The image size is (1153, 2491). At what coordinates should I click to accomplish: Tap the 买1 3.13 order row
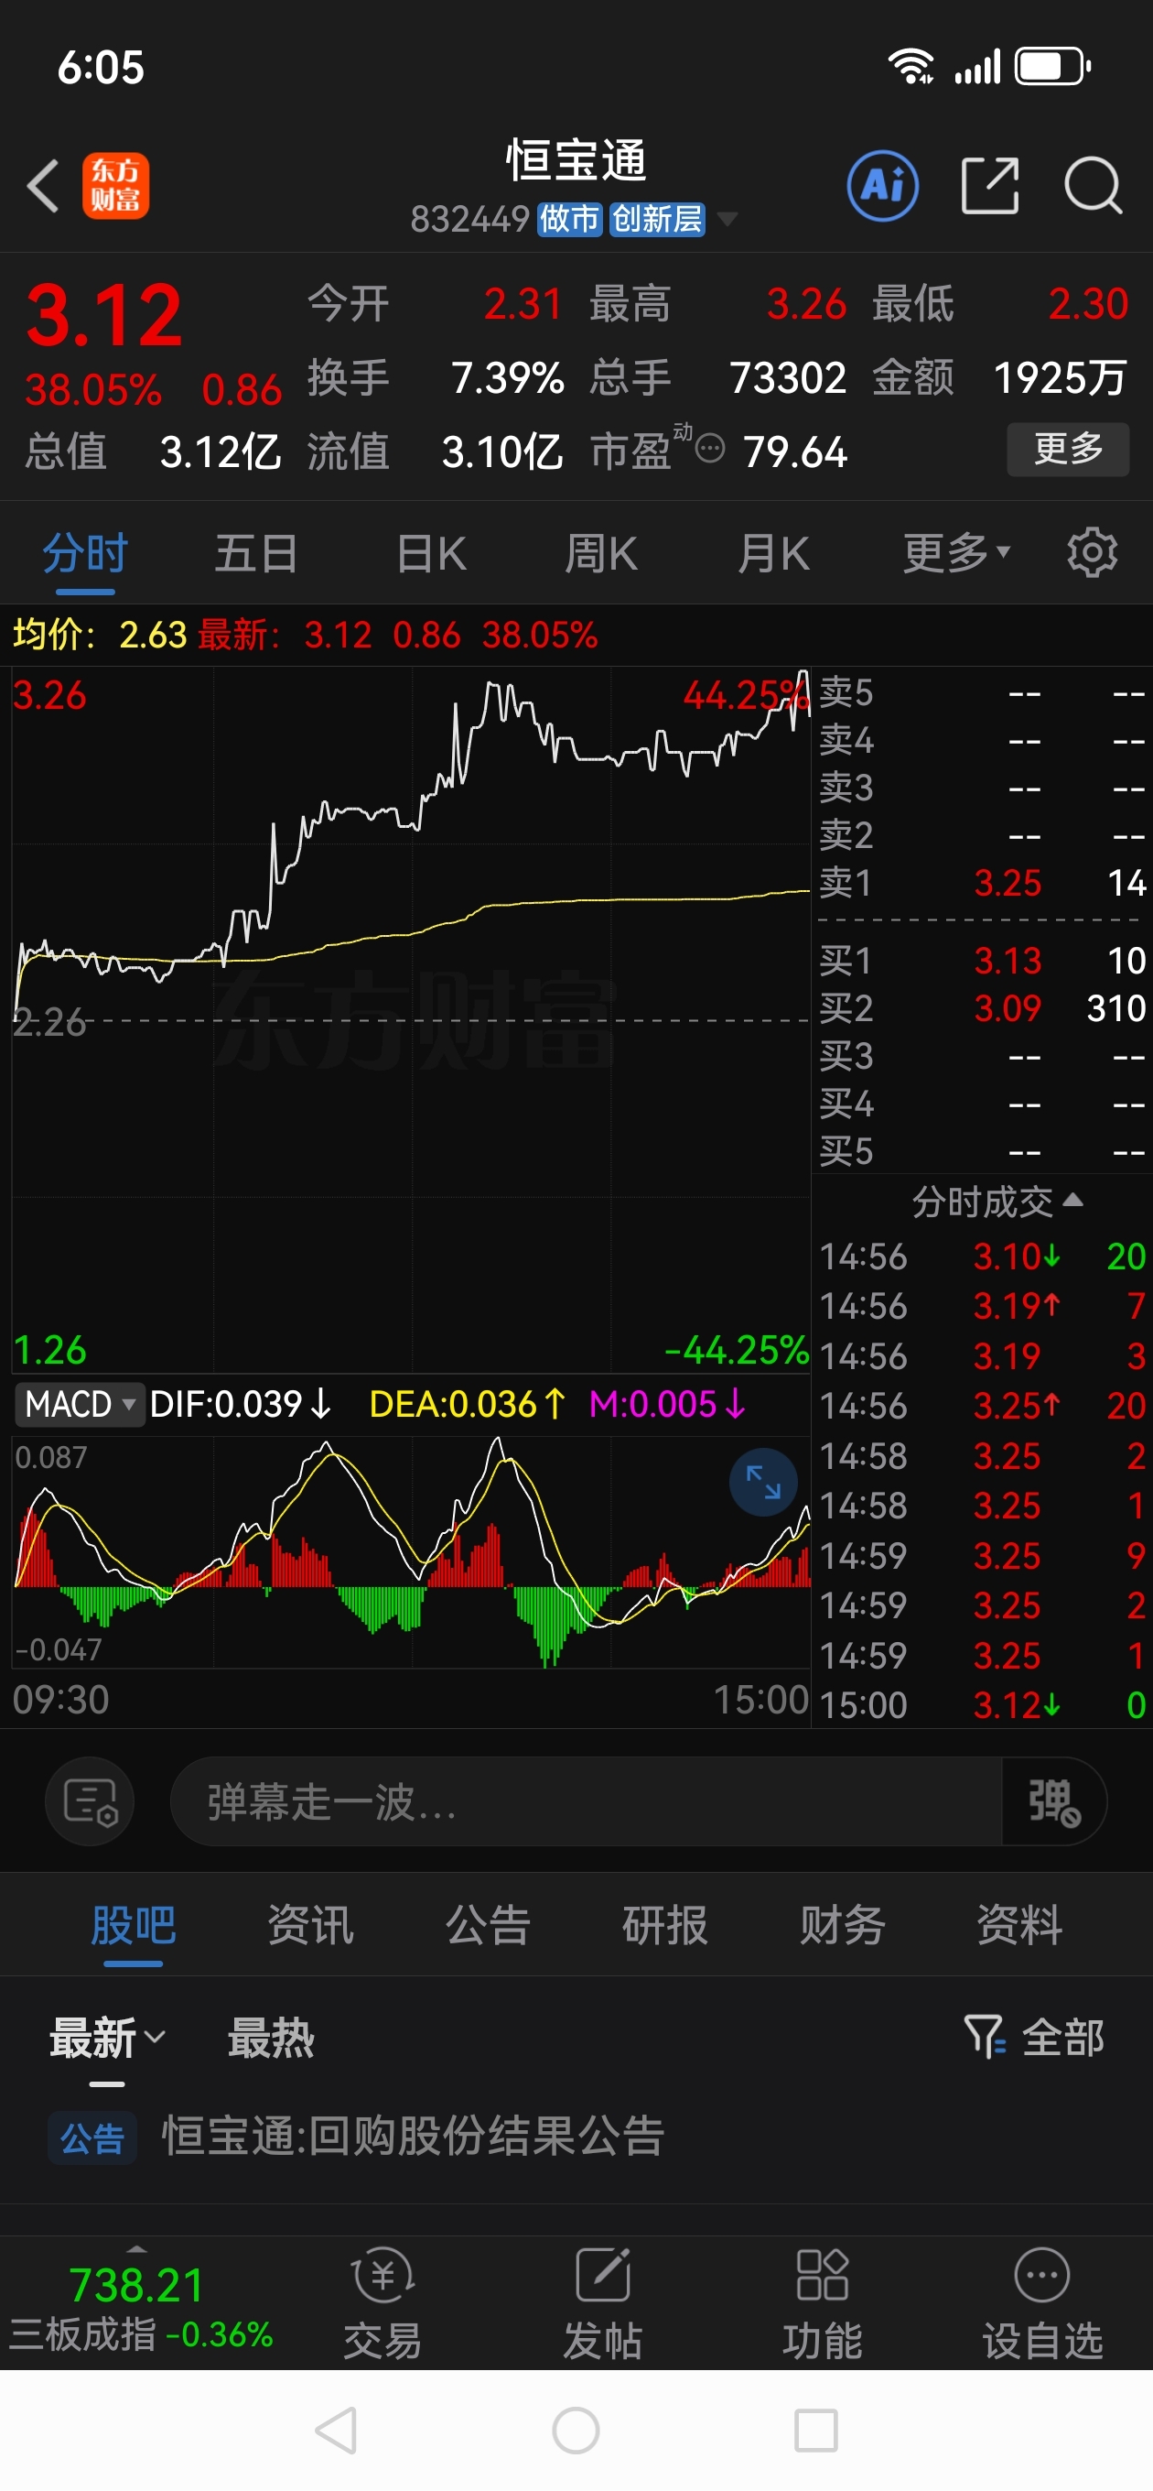982,961
